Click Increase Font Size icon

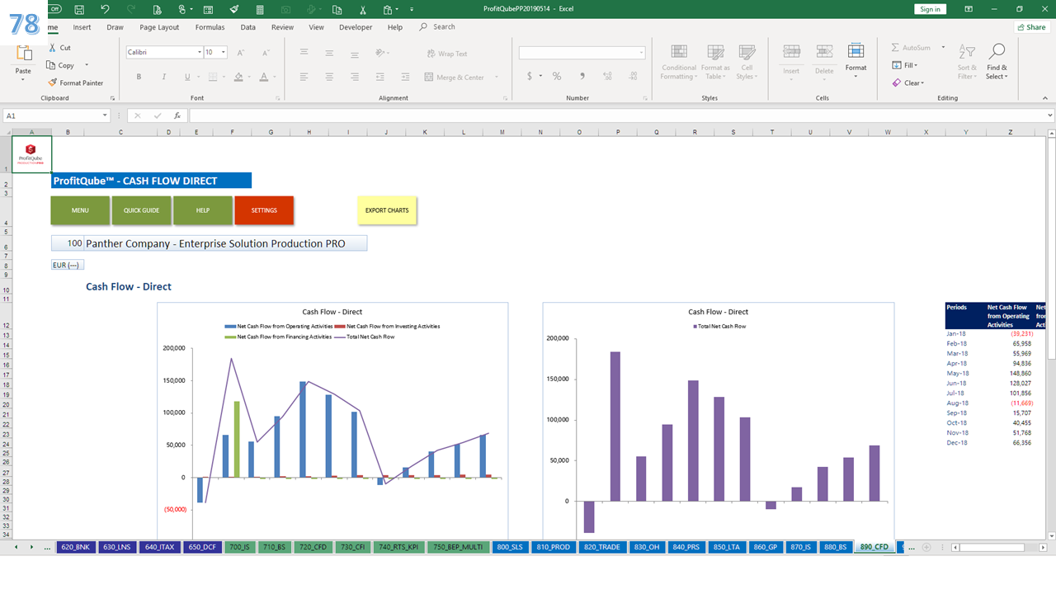pyautogui.click(x=241, y=52)
